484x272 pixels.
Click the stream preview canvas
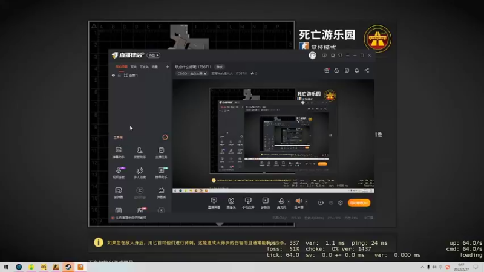tap(273, 136)
